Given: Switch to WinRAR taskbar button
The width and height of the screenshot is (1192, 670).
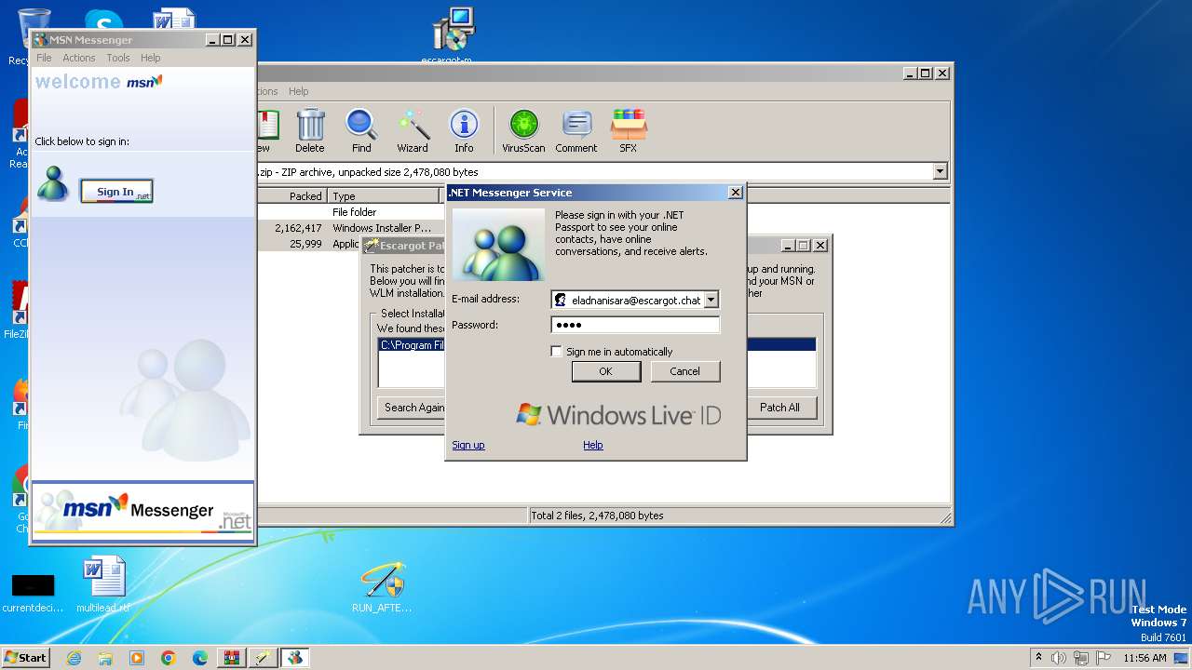Looking at the screenshot, I should [x=232, y=658].
